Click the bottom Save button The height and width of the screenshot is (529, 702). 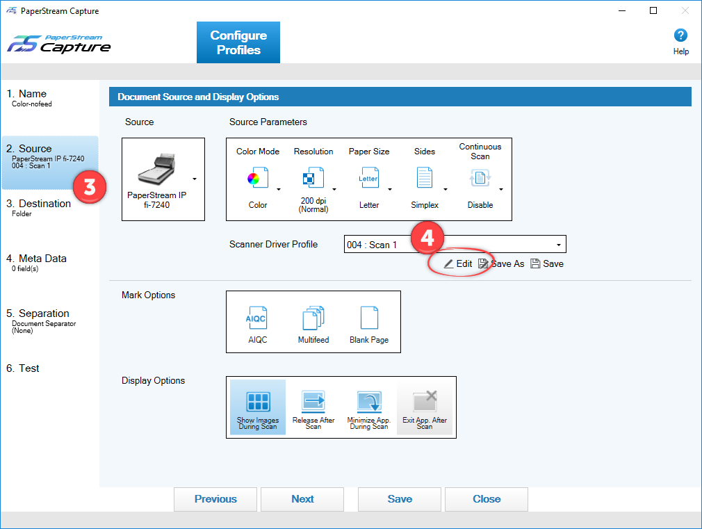click(400, 499)
